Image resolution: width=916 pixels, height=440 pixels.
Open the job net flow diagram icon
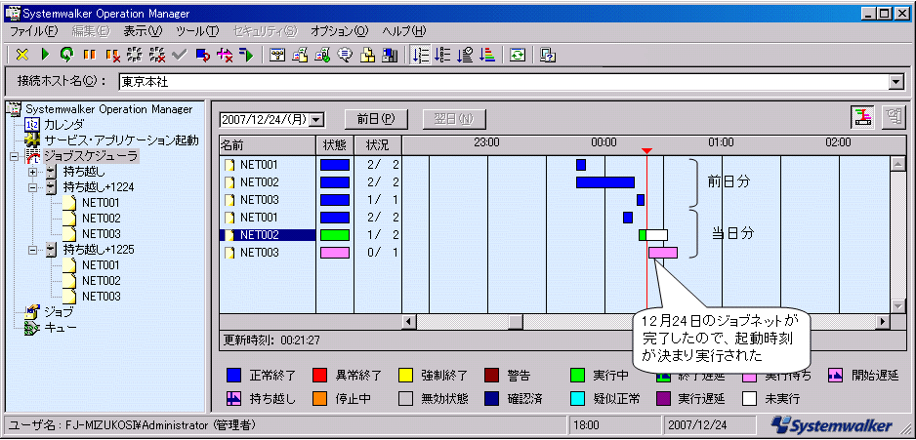click(x=277, y=55)
